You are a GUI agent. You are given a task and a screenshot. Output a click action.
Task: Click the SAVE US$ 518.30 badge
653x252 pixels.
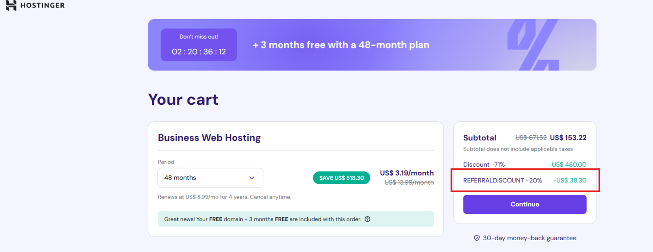click(341, 178)
